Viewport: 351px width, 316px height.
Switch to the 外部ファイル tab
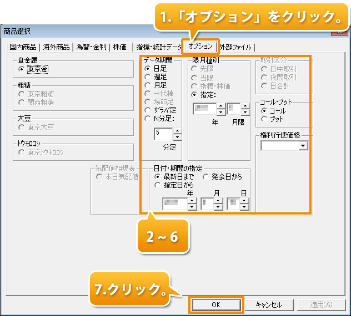[x=235, y=47]
